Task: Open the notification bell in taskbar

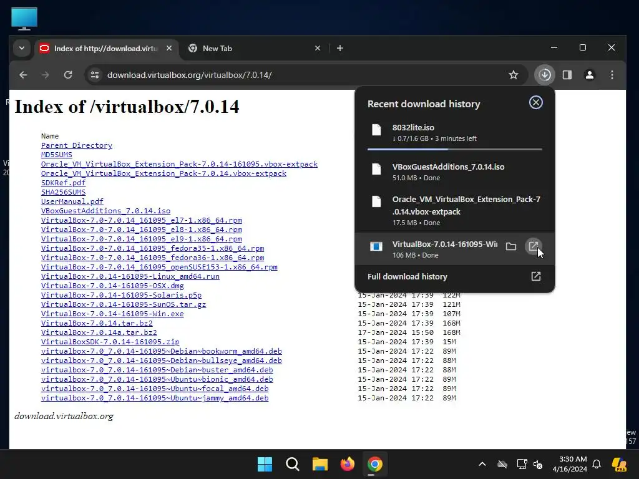Action: [597, 464]
